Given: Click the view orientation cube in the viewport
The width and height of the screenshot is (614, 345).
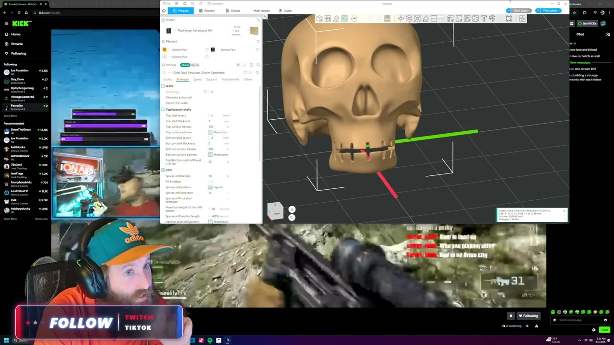Looking at the screenshot, I should click(x=275, y=211).
